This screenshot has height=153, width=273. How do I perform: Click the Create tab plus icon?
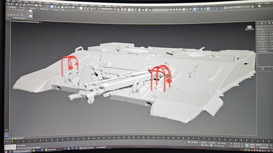[x=258, y=23]
